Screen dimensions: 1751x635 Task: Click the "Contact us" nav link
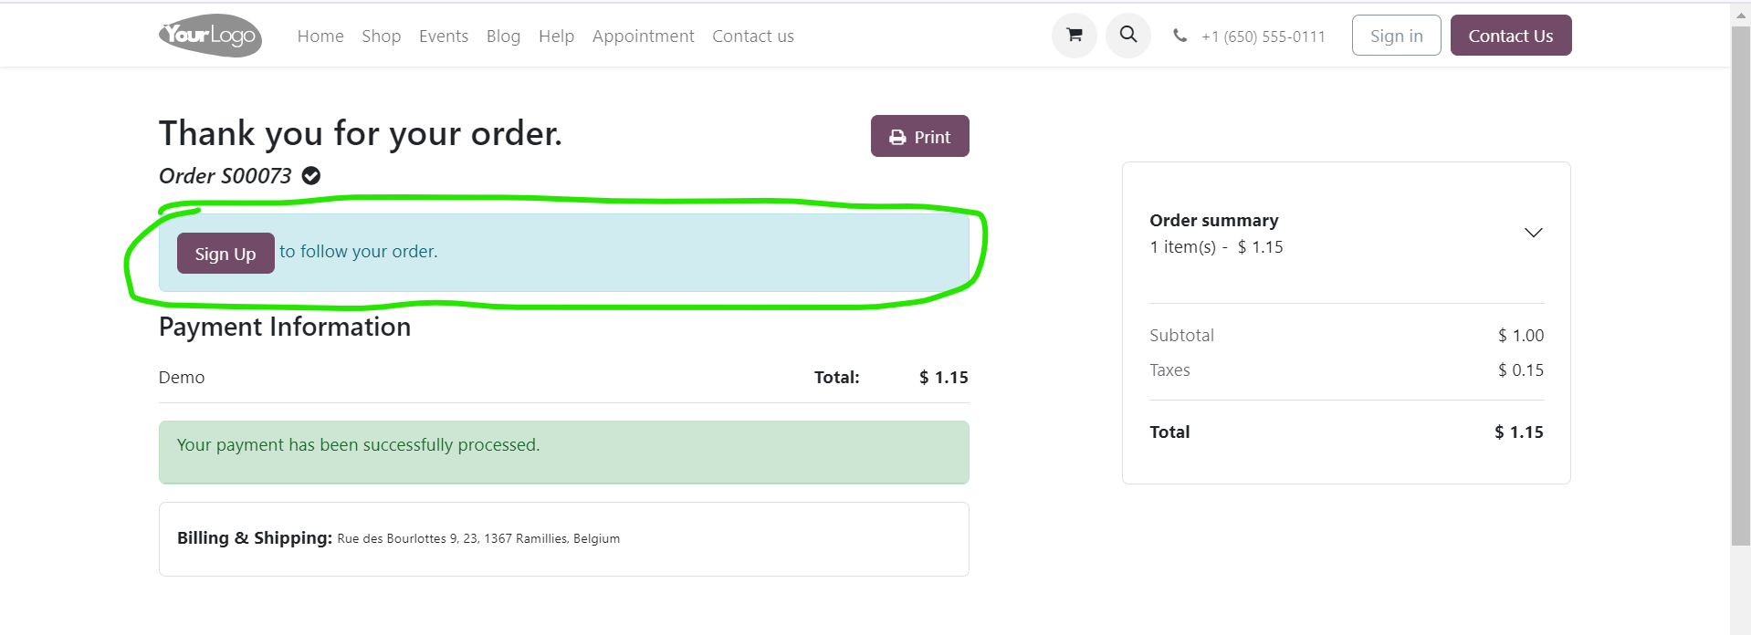(x=753, y=36)
